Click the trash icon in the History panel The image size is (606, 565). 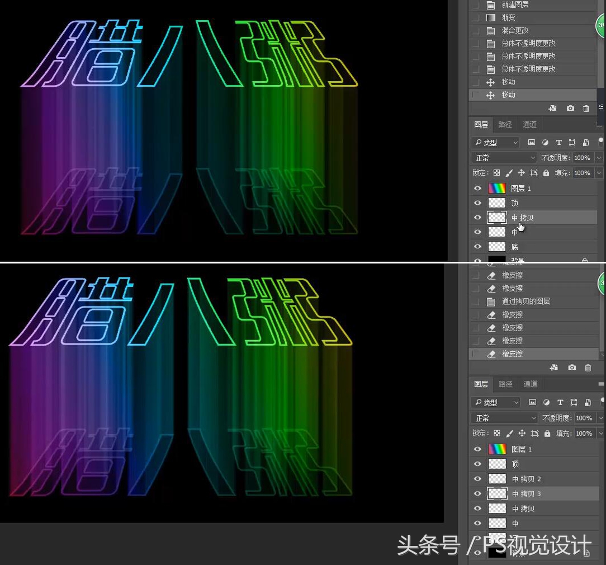pyautogui.click(x=586, y=109)
